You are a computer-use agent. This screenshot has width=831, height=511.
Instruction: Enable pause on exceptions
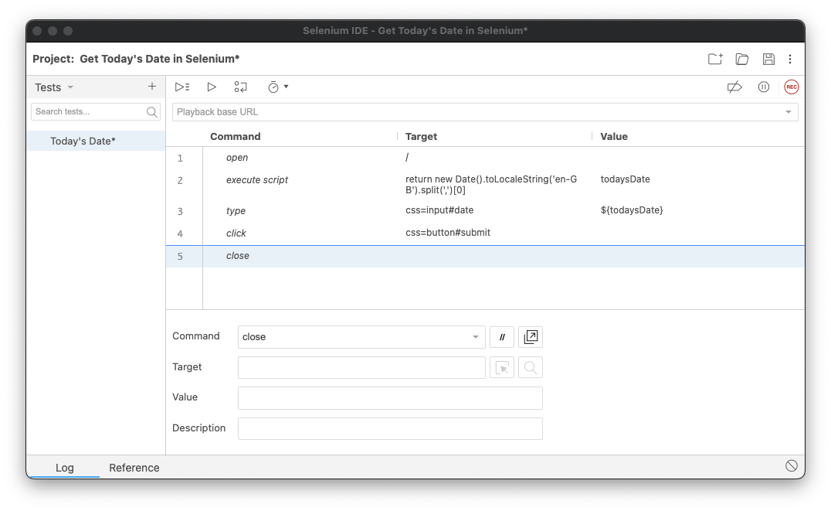[x=764, y=87]
